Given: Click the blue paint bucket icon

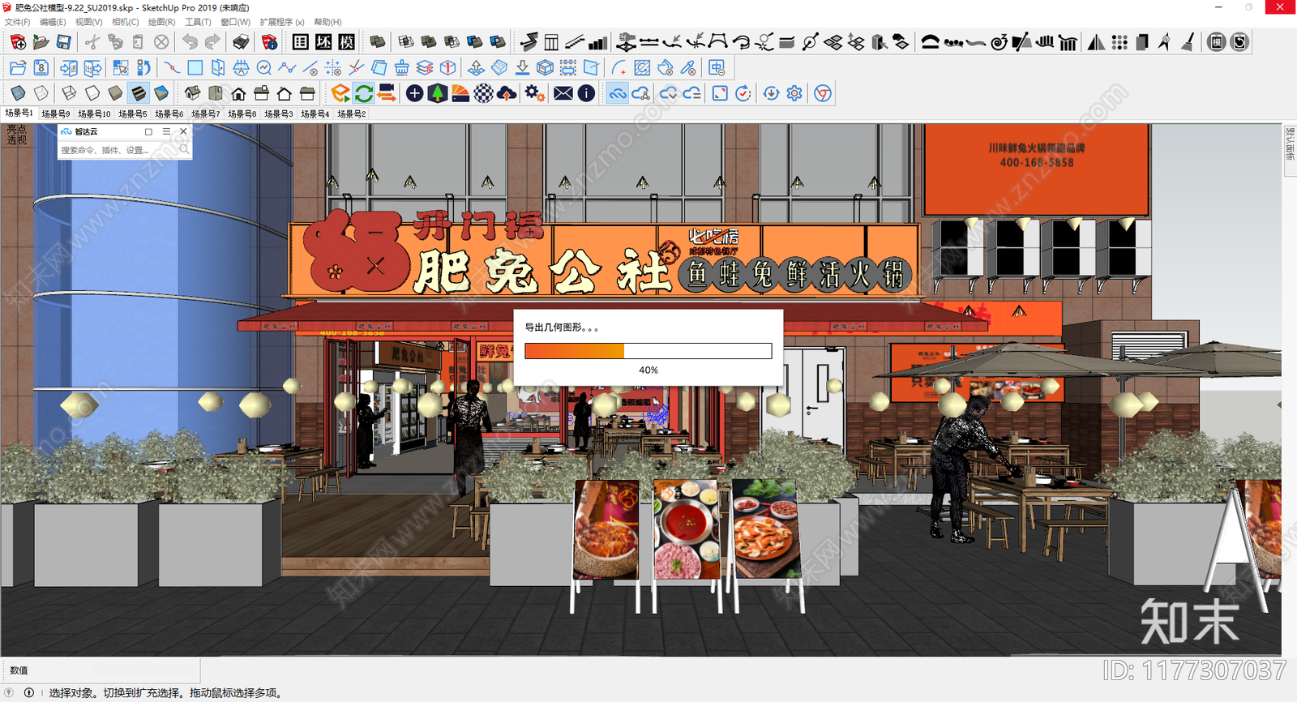Looking at the screenshot, I should (x=666, y=68).
